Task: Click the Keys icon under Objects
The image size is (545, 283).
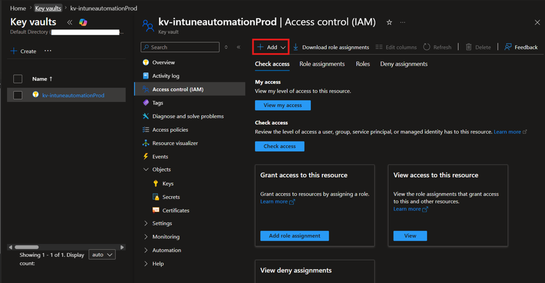Action: point(156,183)
